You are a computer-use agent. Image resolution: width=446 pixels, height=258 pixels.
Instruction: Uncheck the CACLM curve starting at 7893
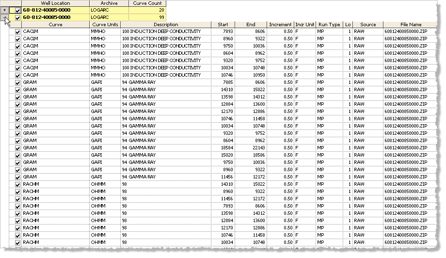point(18,32)
